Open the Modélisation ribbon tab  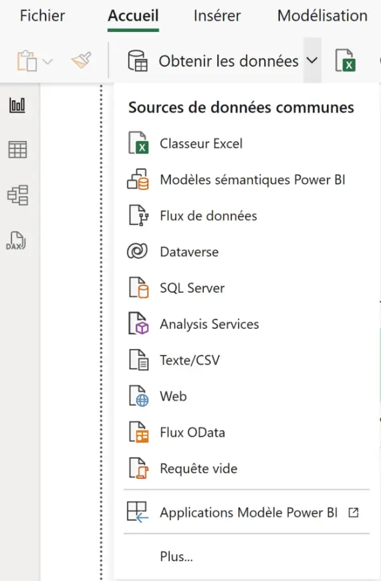[322, 16]
